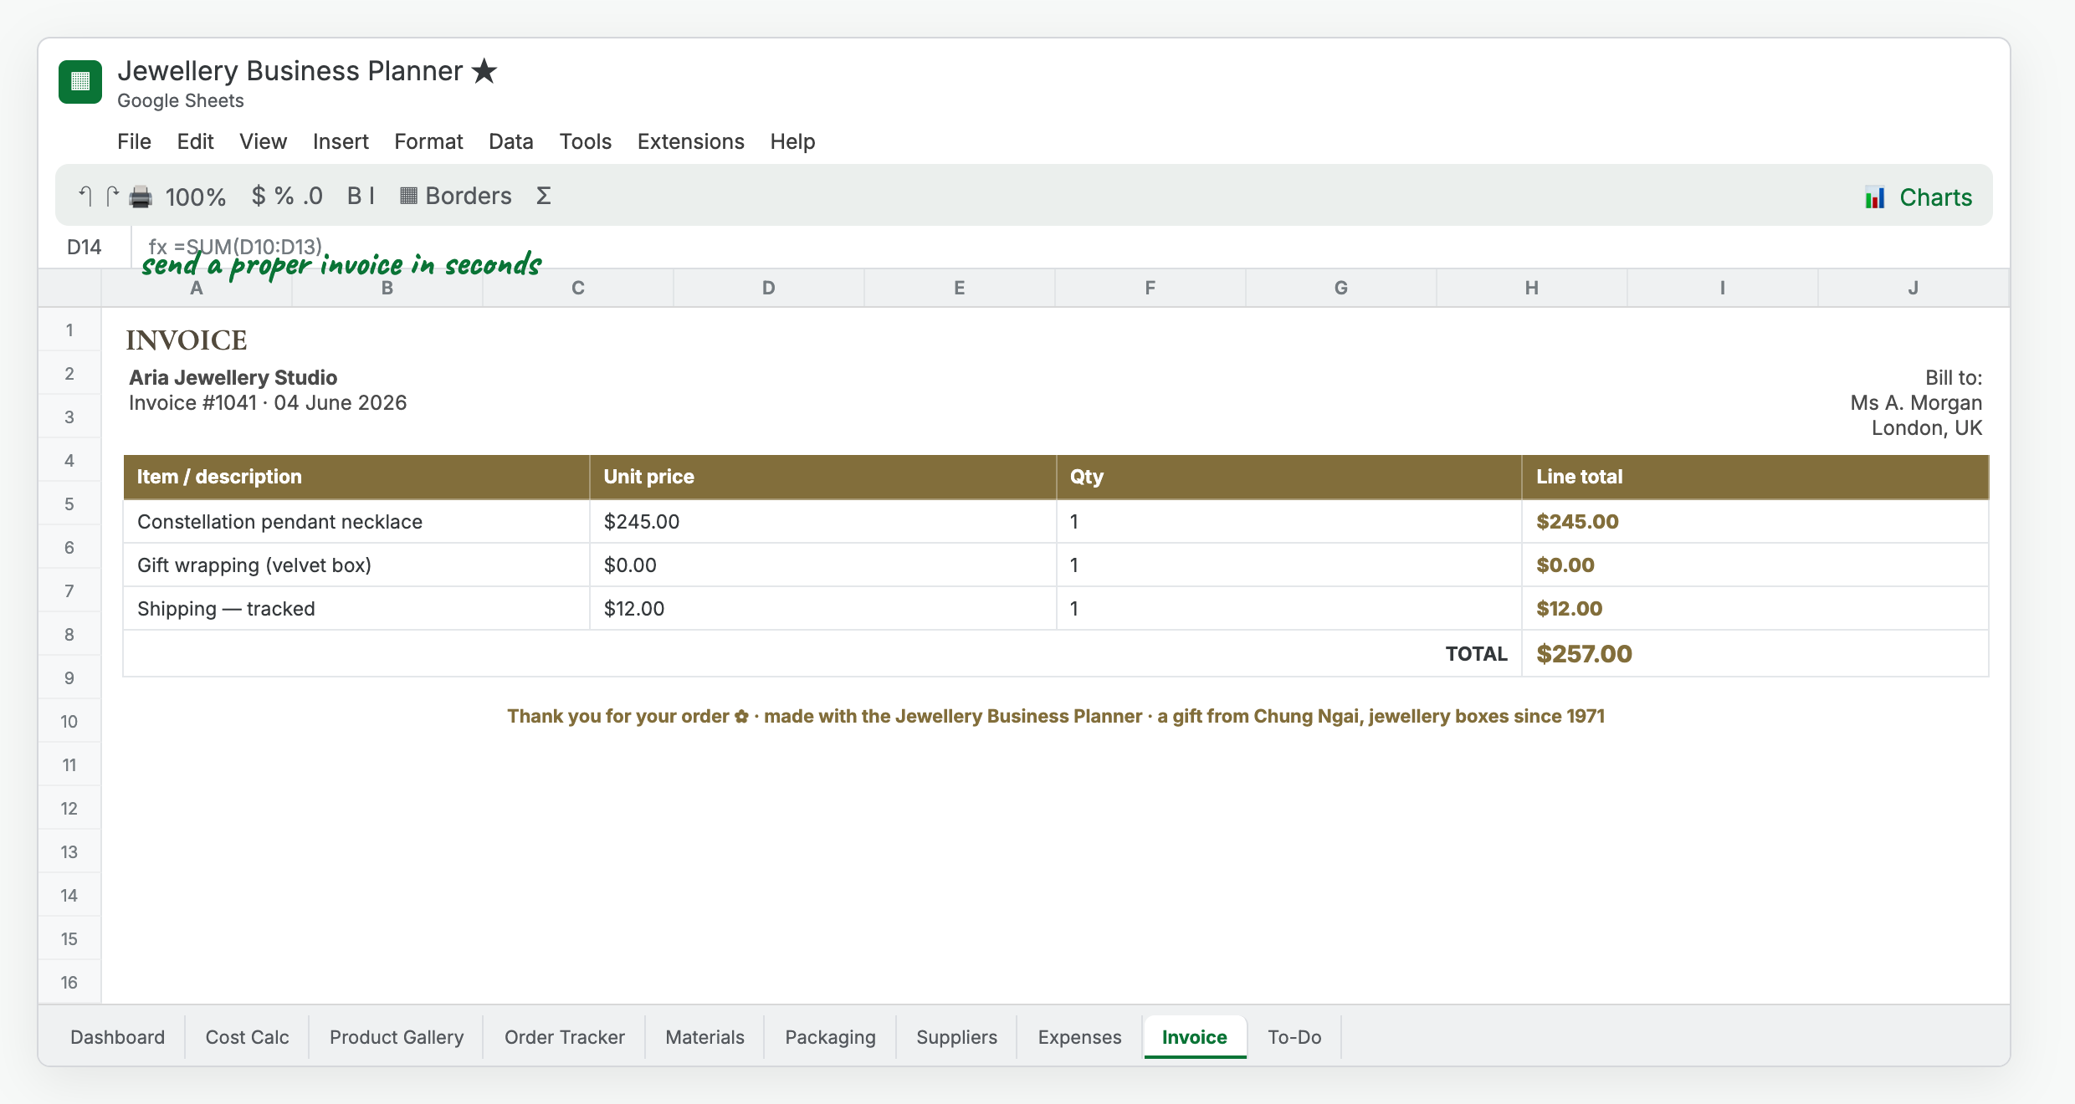
Task: Select column D header
Action: (769, 288)
